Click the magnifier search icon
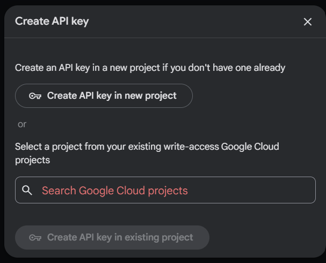The height and width of the screenshot is (263, 326). (27, 190)
